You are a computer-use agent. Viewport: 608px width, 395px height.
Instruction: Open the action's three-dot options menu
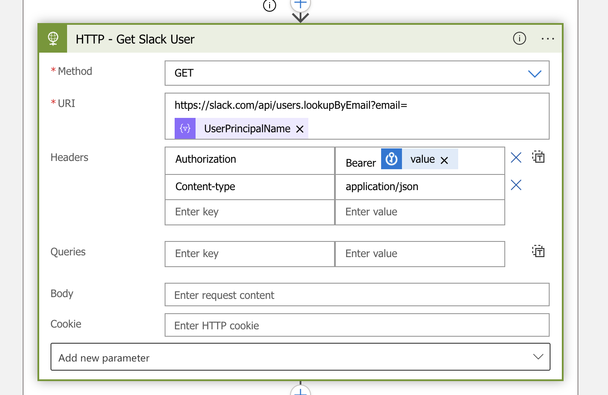coord(547,39)
